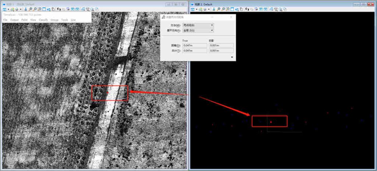Click View 1 window title icon

tap(4, 4)
